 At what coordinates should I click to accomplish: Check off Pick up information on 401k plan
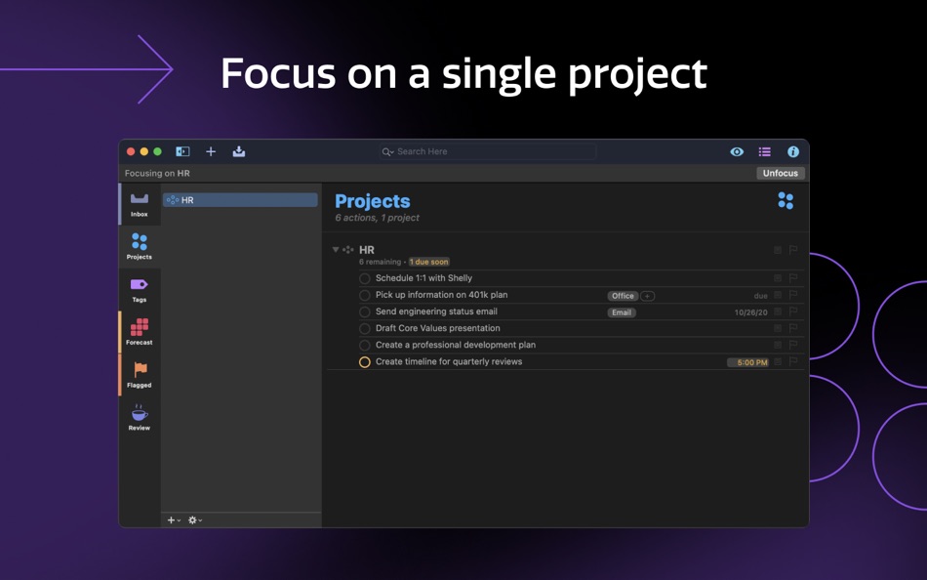pos(365,295)
